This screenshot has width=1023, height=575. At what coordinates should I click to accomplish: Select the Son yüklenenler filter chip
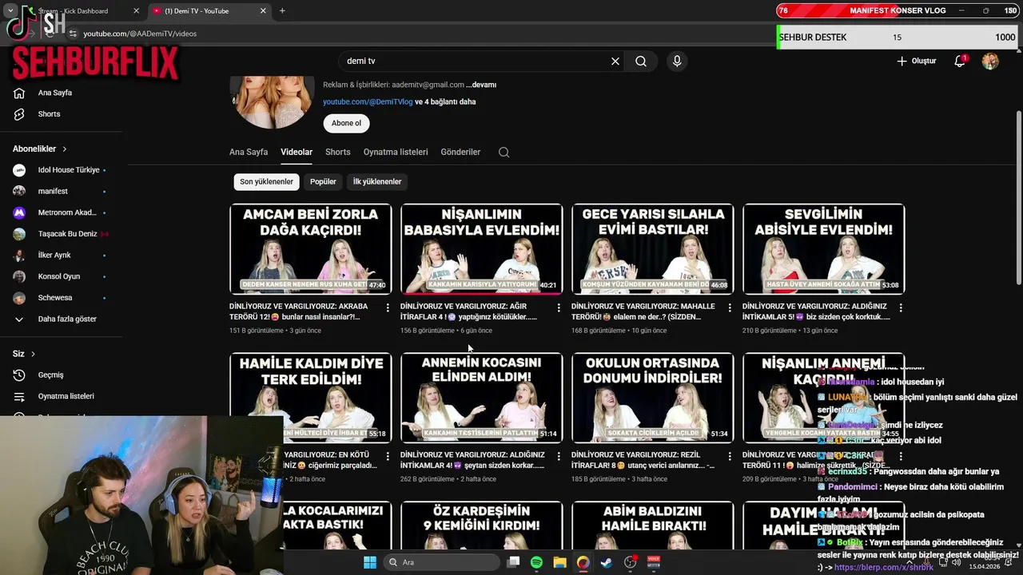[x=266, y=182]
